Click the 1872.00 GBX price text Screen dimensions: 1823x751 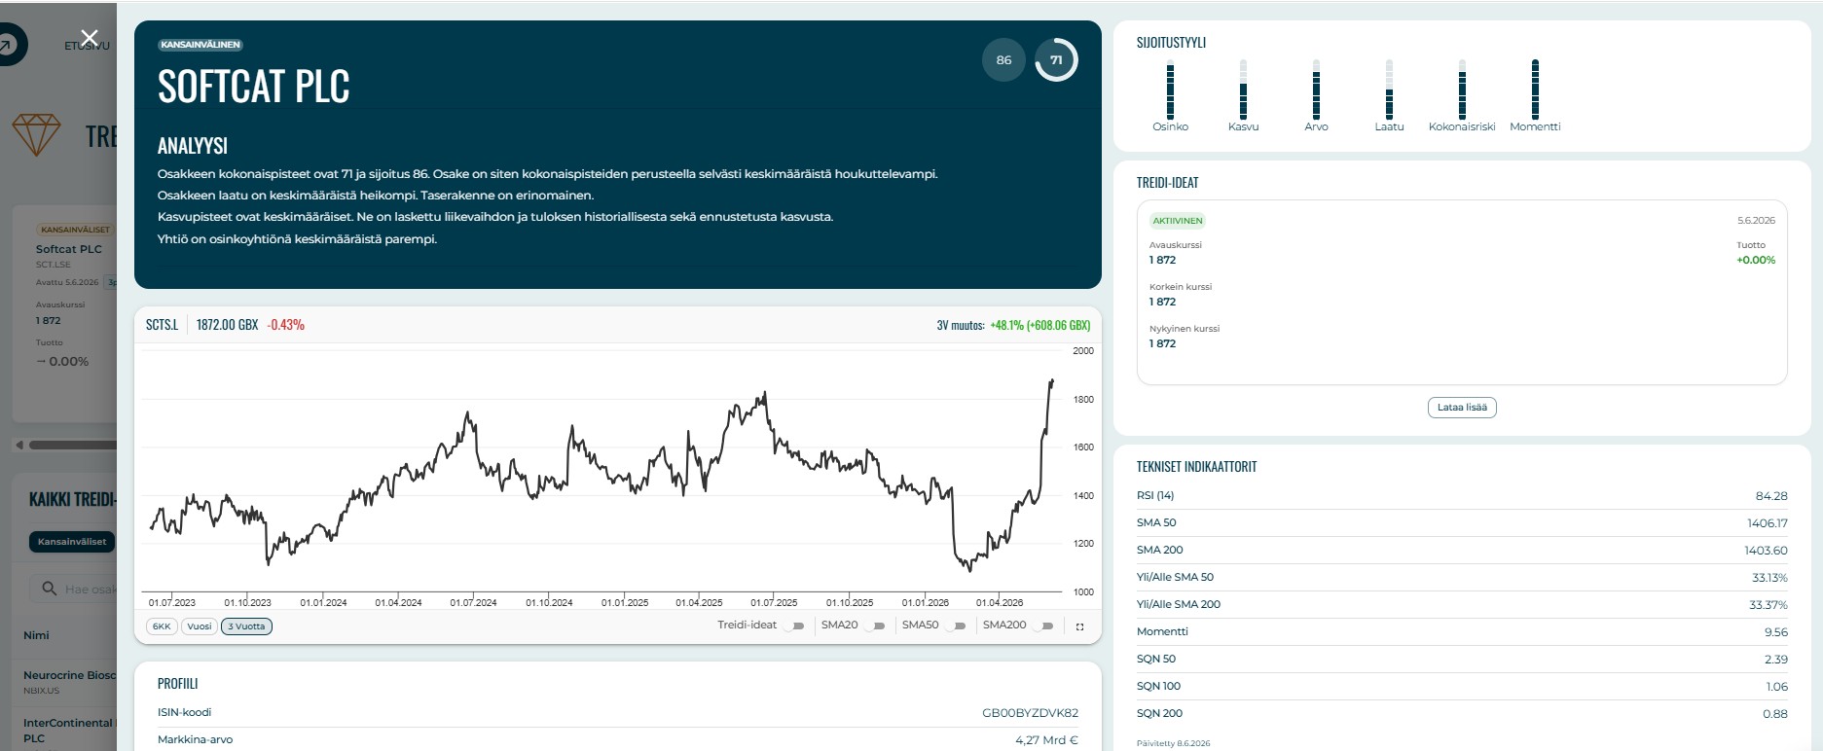pyautogui.click(x=227, y=325)
